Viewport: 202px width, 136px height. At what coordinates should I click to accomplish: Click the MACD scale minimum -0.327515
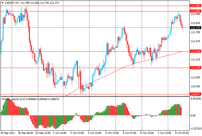tap(195, 129)
